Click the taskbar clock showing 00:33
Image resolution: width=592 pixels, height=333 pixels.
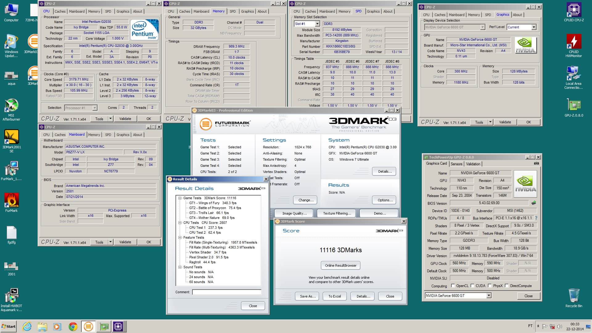pos(575,327)
